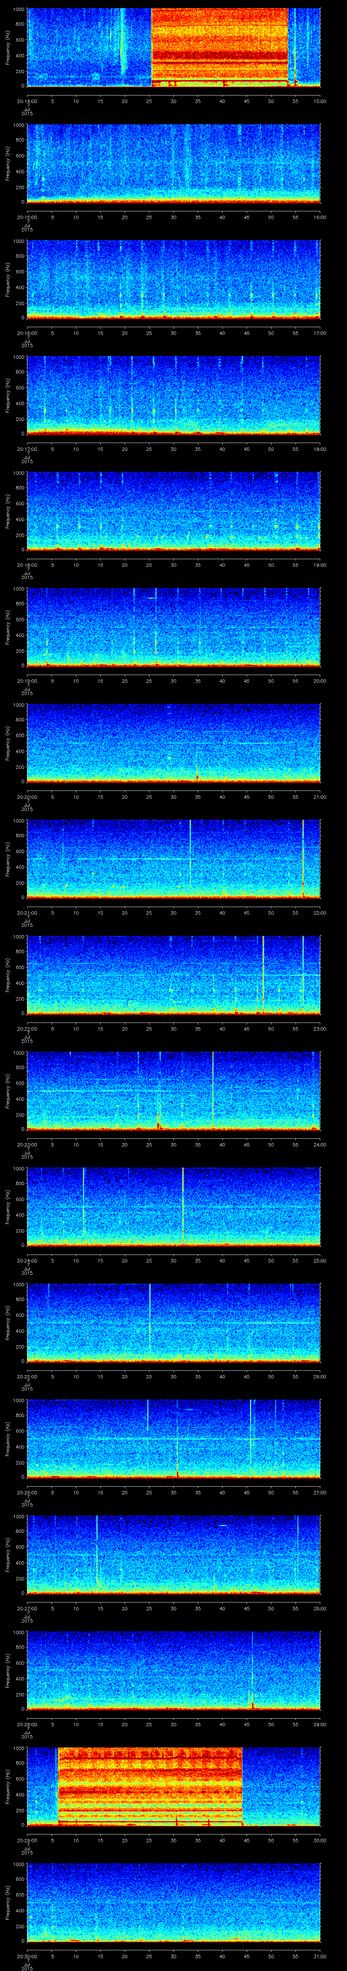Click the '20:30:00' start time label
Viewport: 347px width, 1971px height.
(27, 1956)
